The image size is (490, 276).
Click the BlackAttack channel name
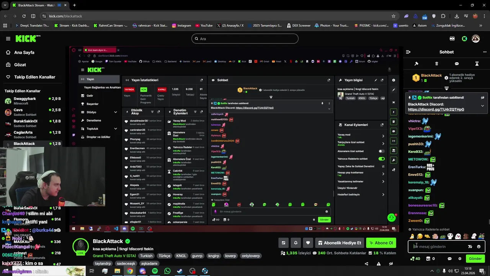tap(108, 241)
